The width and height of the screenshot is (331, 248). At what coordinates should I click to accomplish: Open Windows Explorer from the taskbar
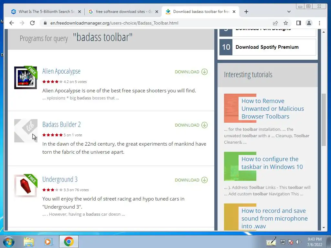pos(29,242)
